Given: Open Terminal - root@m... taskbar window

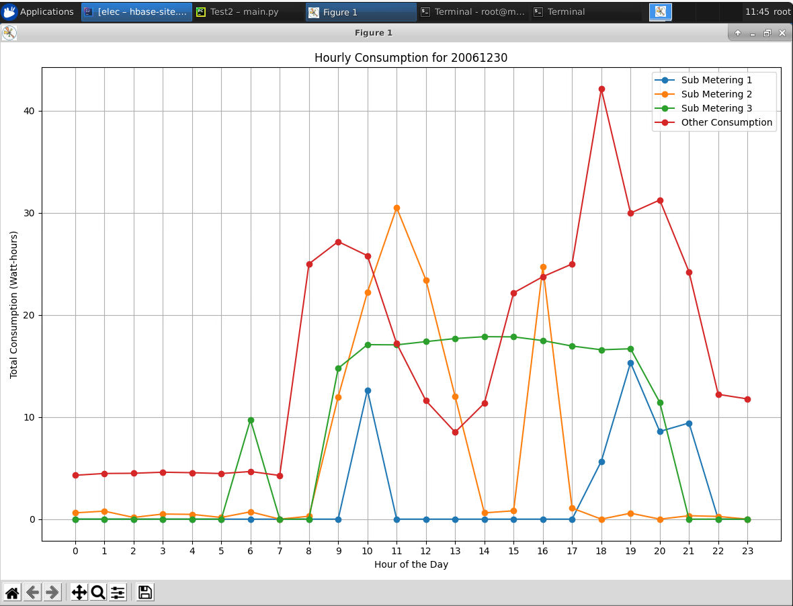Looking at the screenshot, I should tap(472, 11).
